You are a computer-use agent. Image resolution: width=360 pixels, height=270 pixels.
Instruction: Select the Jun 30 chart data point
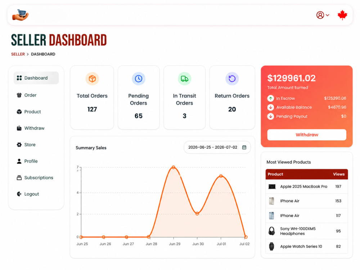coord(197,213)
